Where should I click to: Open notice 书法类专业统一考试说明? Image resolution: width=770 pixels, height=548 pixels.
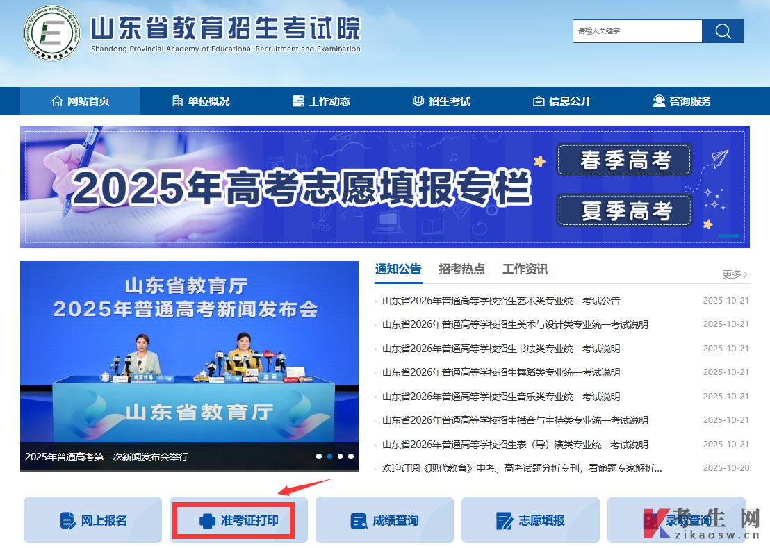[501, 349]
